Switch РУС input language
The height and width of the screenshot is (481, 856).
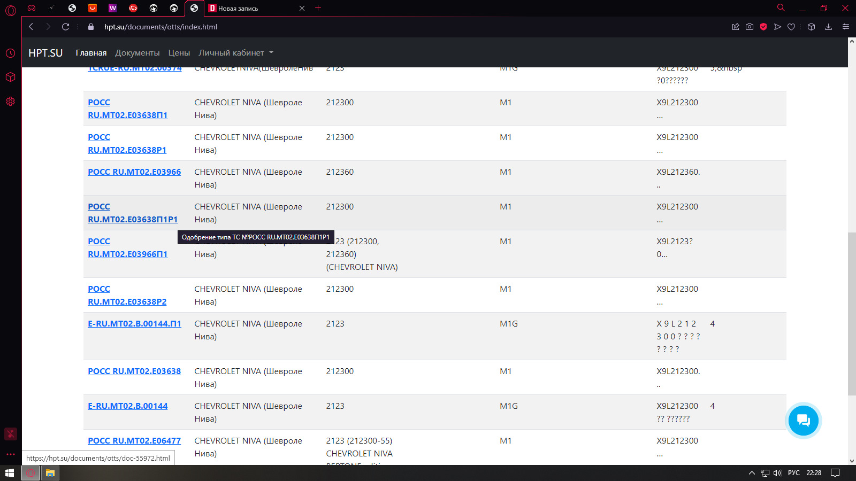794,473
